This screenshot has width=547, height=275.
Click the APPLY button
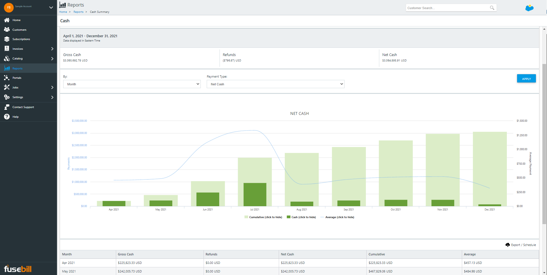[x=526, y=78]
